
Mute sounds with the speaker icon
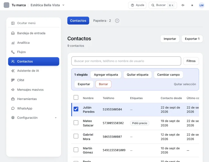(x=183, y=5)
